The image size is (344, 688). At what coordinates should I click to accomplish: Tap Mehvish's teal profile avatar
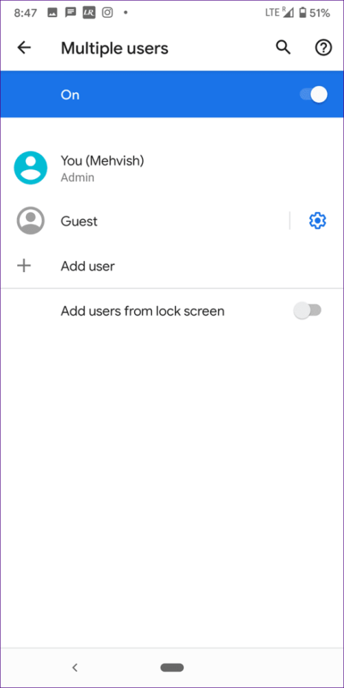[x=31, y=167]
